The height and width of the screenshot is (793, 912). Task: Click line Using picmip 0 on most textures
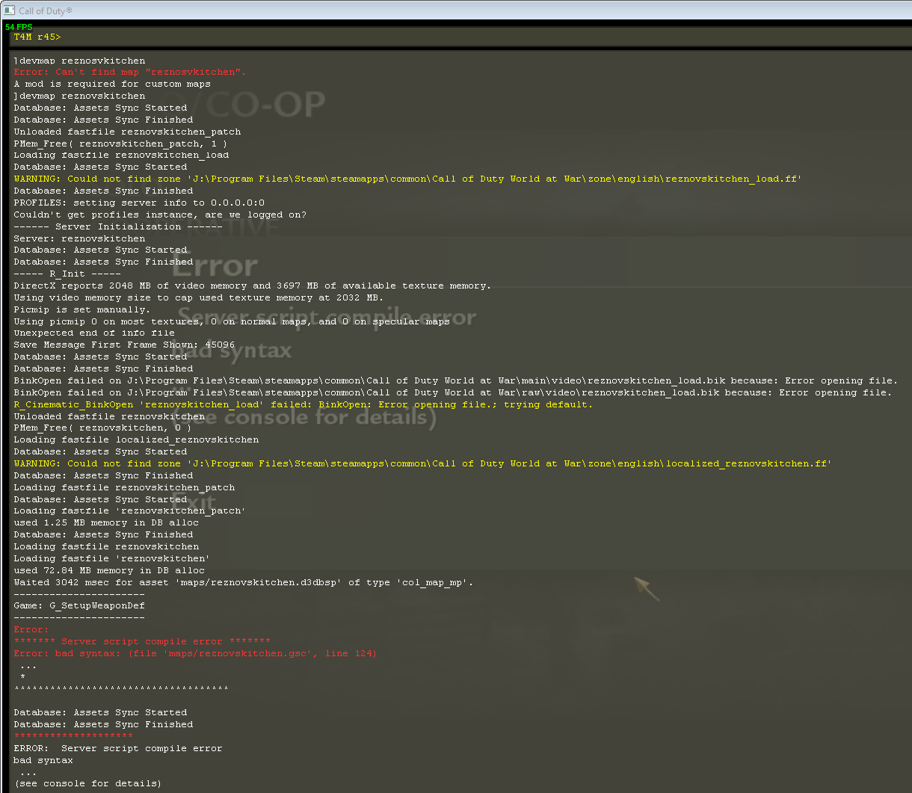(232, 321)
